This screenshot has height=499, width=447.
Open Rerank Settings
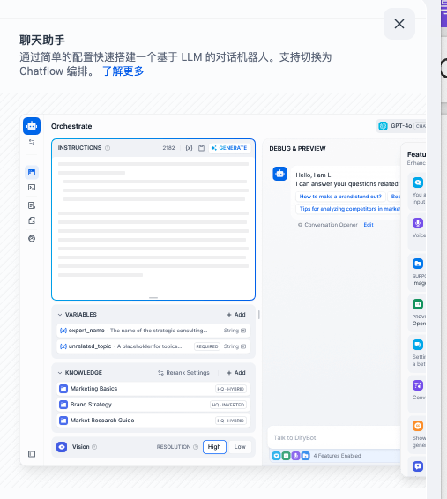click(184, 373)
